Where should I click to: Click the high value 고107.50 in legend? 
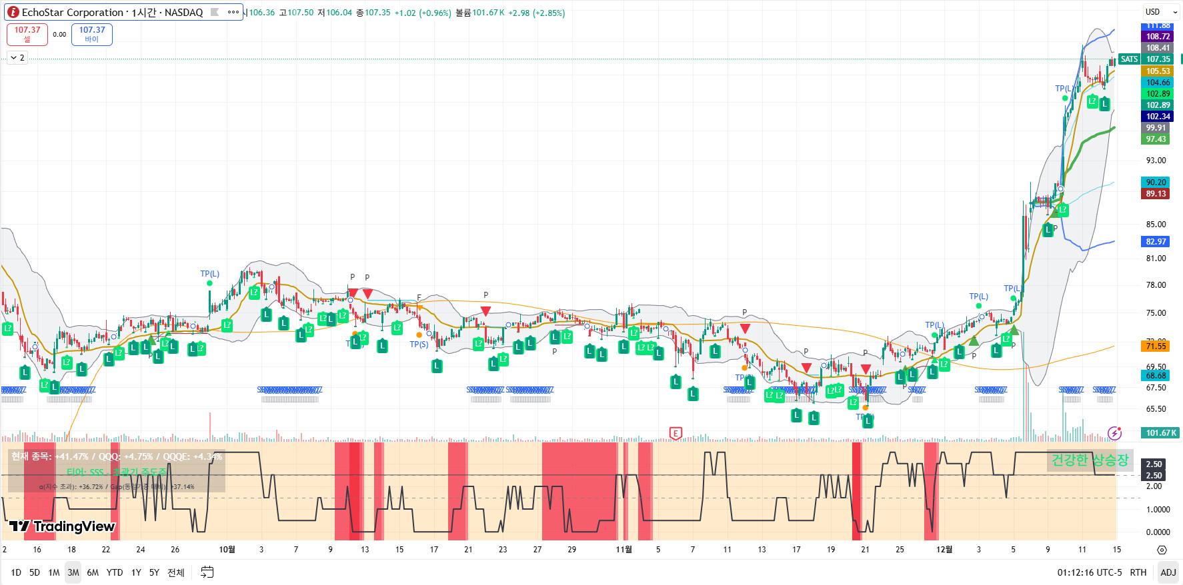tap(296, 13)
